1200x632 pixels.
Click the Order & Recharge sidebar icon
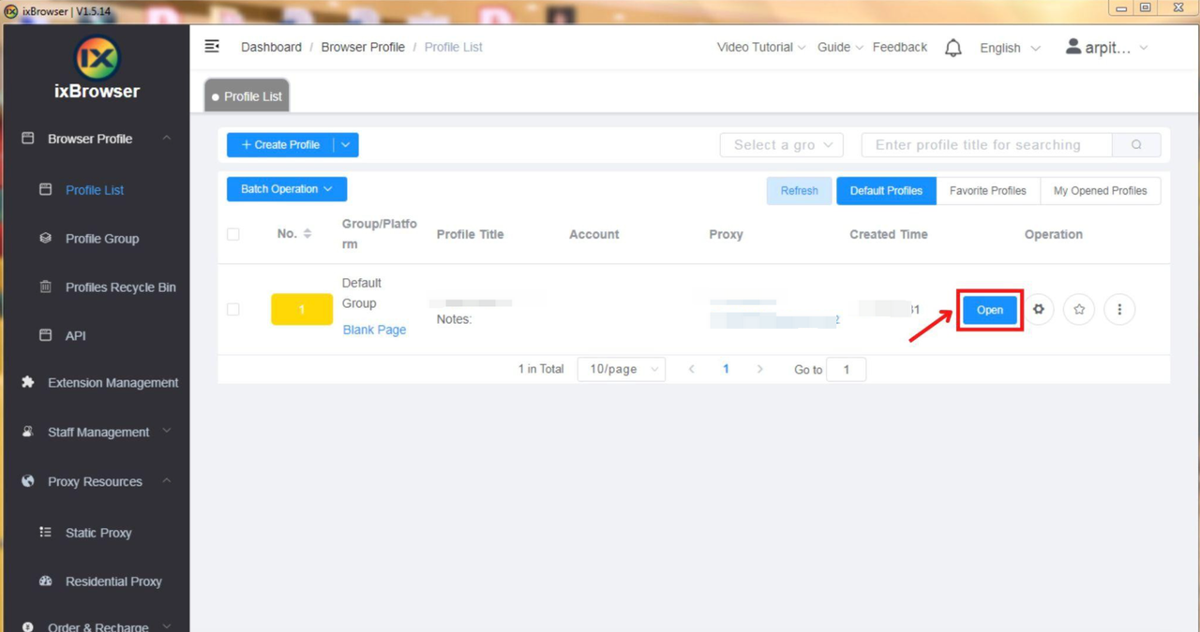[x=28, y=626]
